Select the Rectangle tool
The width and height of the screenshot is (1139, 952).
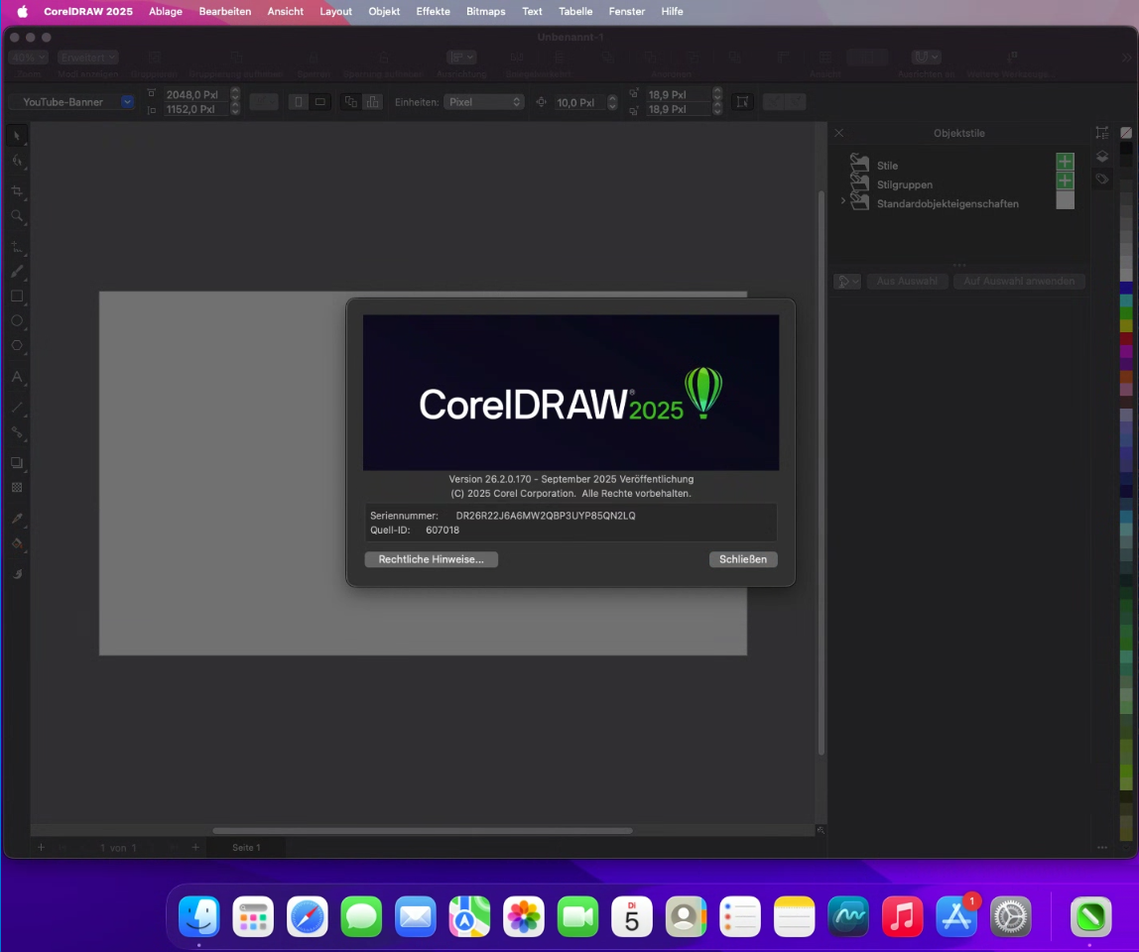click(17, 297)
